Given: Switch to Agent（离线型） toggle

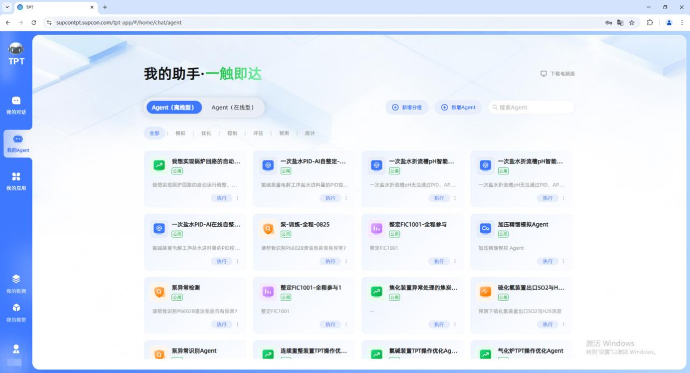Looking at the screenshot, I should [173, 107].
